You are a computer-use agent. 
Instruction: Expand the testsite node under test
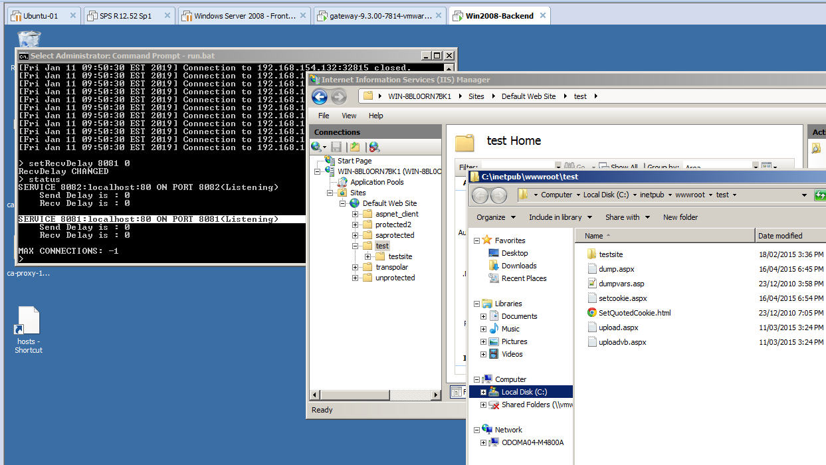pos(368,256)
